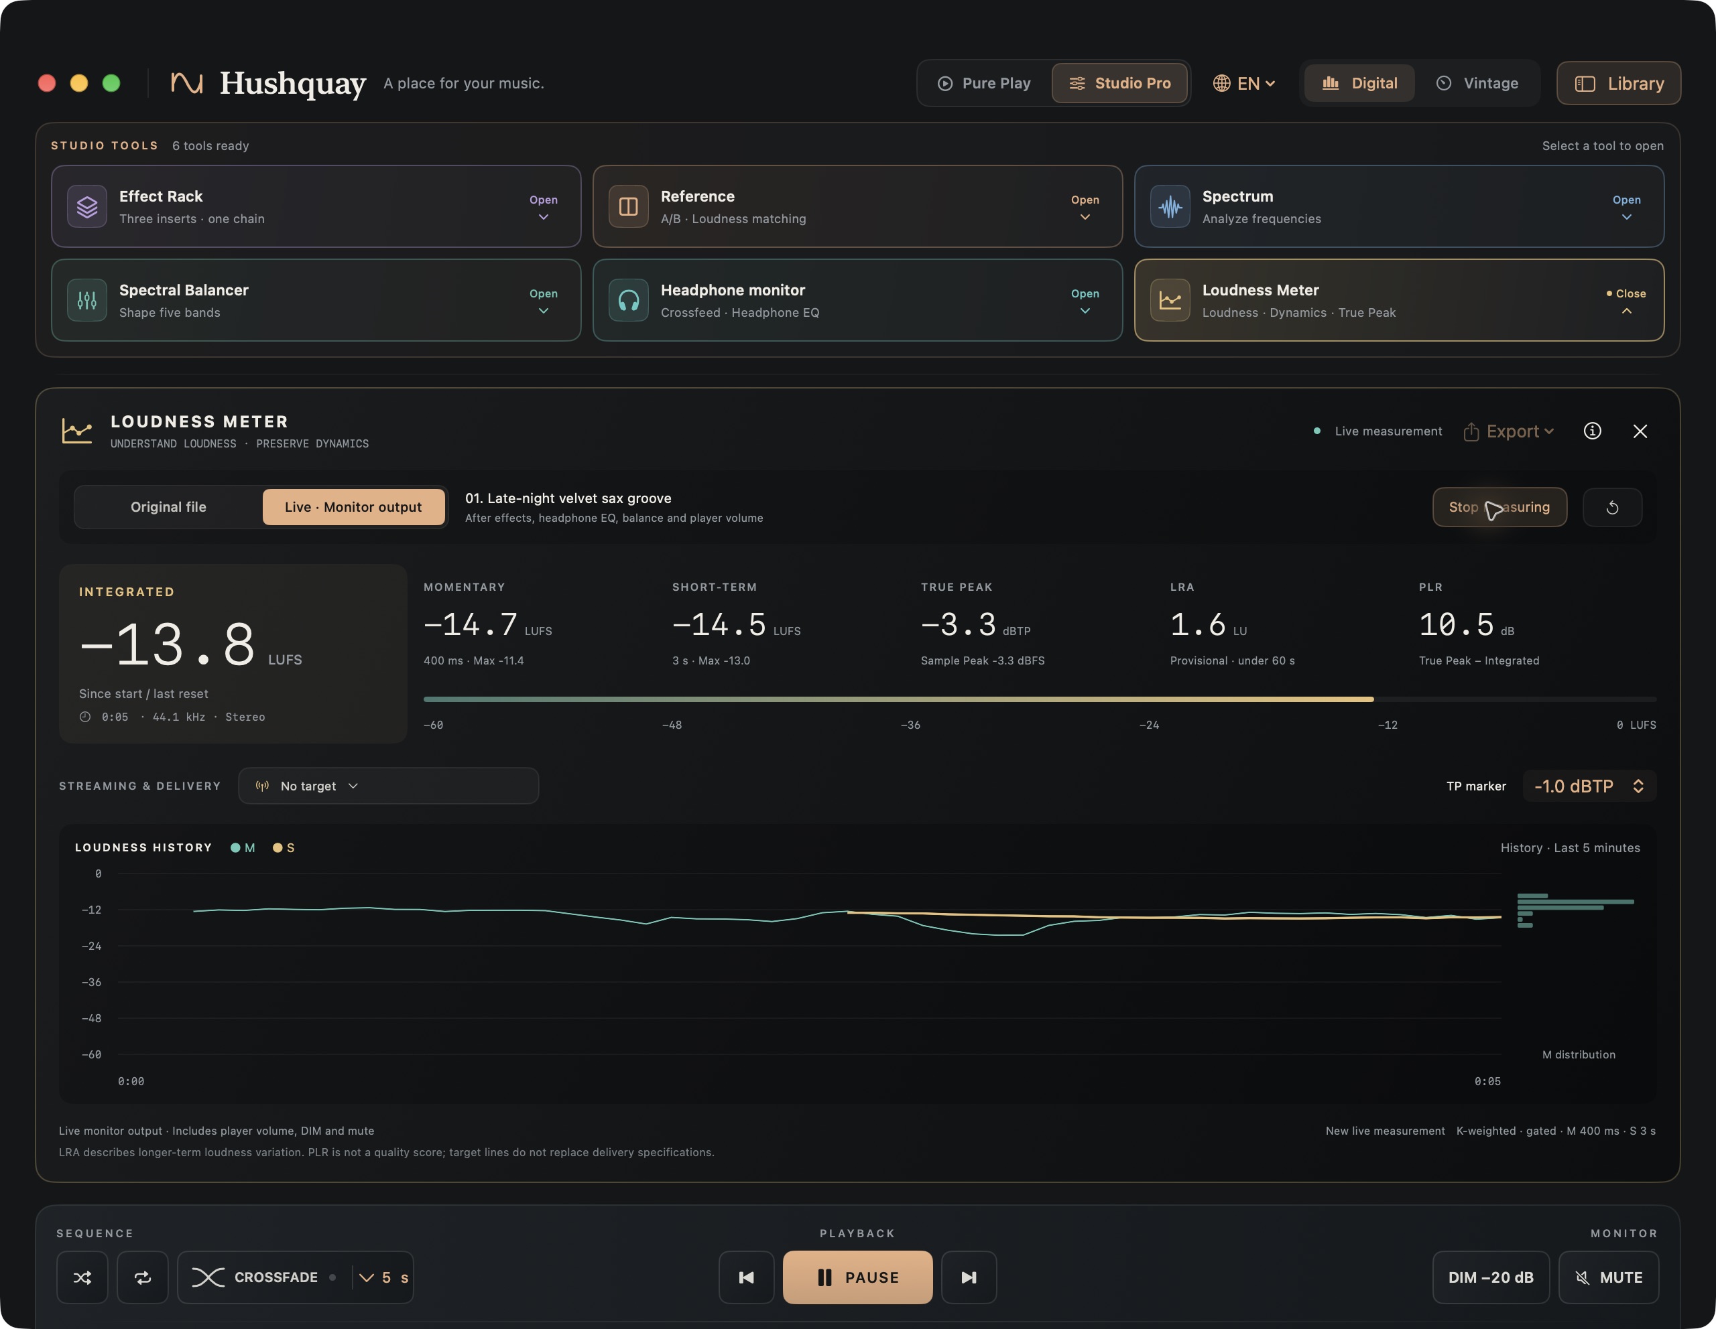This screenshot has height=1329, width=1716.
Task: Expand the Effect Rack tool
Action: (x=543, y=207)
